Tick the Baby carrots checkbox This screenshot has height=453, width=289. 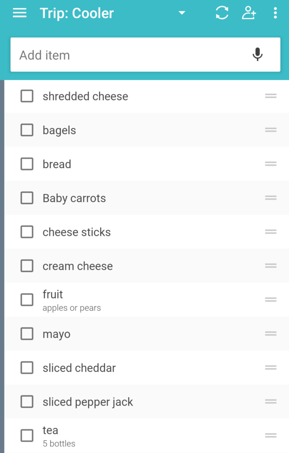pyautogui.click(x=27, y=198)
